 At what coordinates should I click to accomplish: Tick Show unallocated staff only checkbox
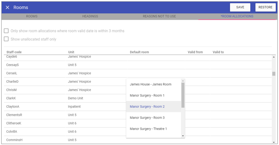coord(6,39)
